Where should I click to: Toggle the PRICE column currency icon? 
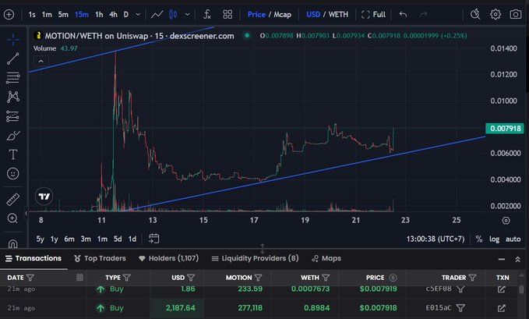pos(393,278)
